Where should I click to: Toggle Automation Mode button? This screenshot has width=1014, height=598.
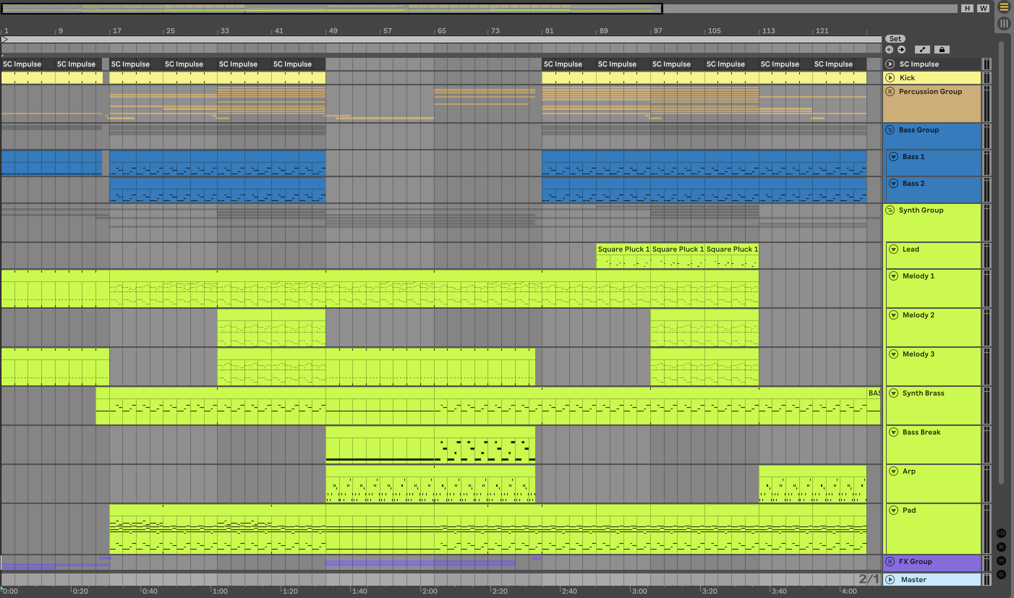tap(922, 50)
